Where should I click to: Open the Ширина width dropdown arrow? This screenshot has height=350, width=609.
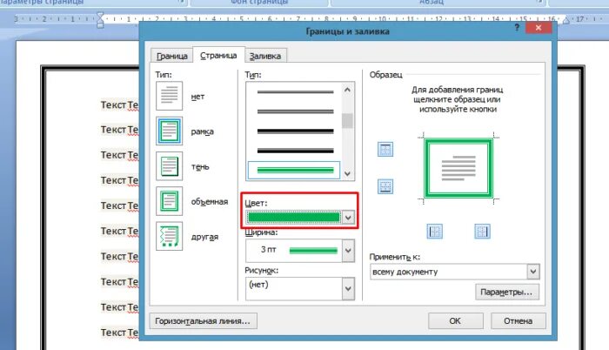[348, 250]
